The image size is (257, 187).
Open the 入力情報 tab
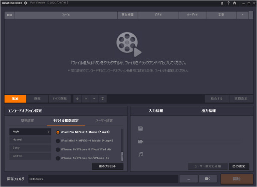tap(156, 111)
